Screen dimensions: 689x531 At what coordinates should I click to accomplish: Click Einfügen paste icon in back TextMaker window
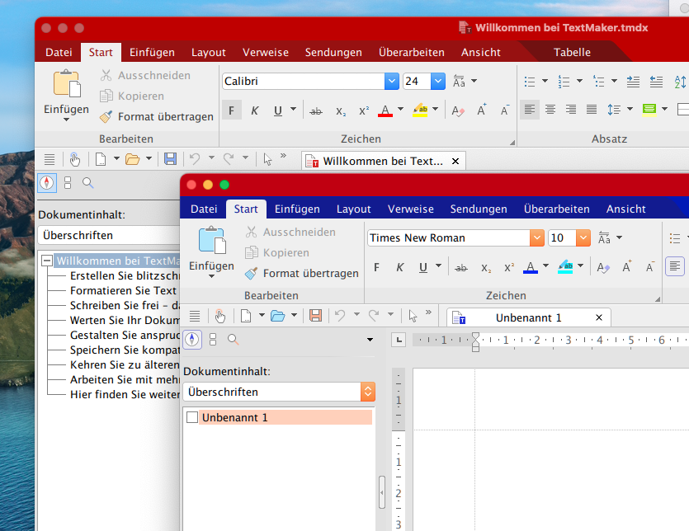point(67,83)
